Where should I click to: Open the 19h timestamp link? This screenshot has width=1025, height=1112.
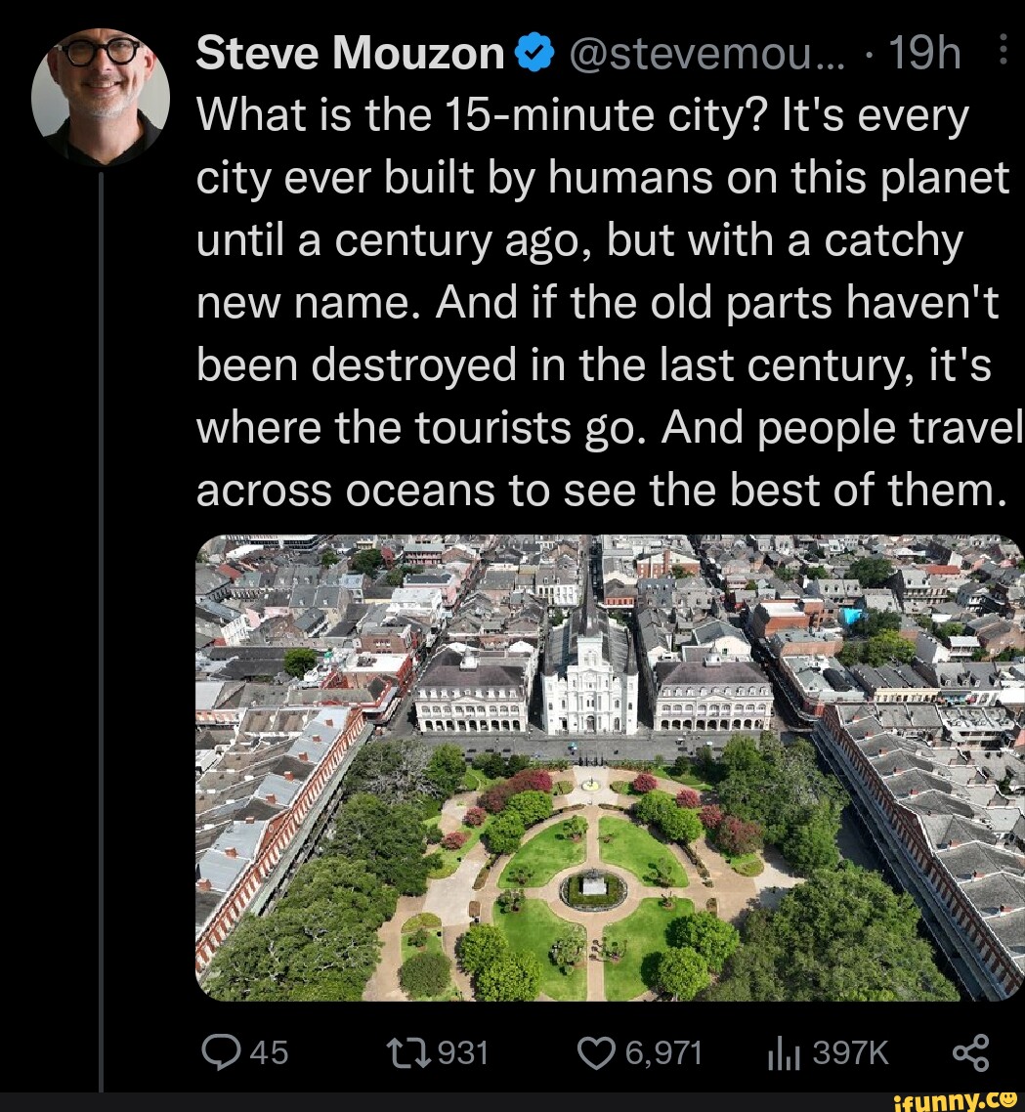(922, 56)
